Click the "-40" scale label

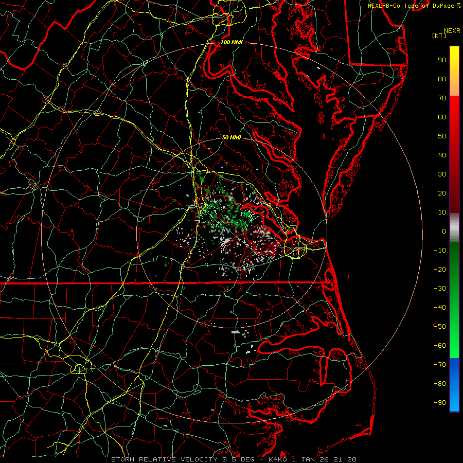[440, 308]
